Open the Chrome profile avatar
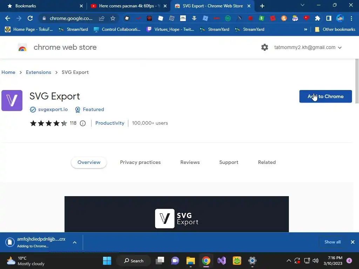 click(x=340, y=18)
